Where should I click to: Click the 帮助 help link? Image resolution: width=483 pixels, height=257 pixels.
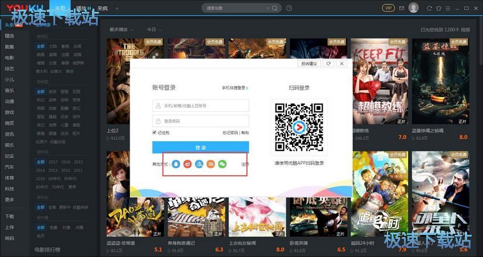coord(245,133)
